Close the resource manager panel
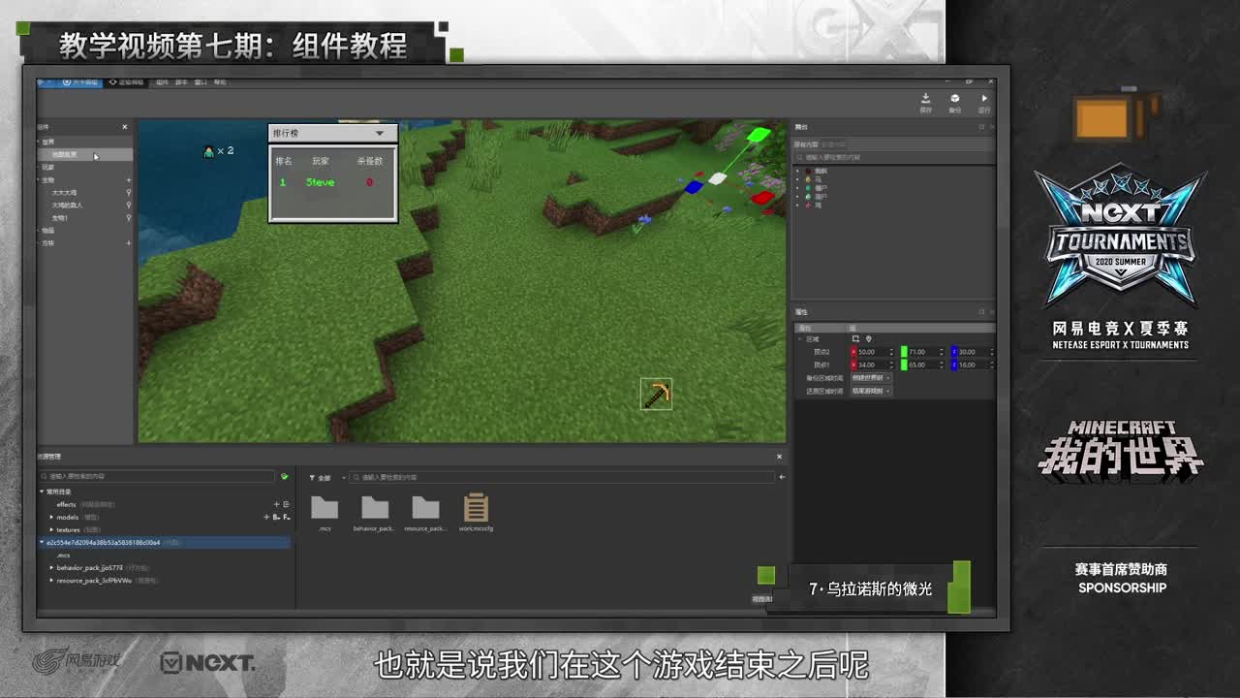 tap(779, 457)
